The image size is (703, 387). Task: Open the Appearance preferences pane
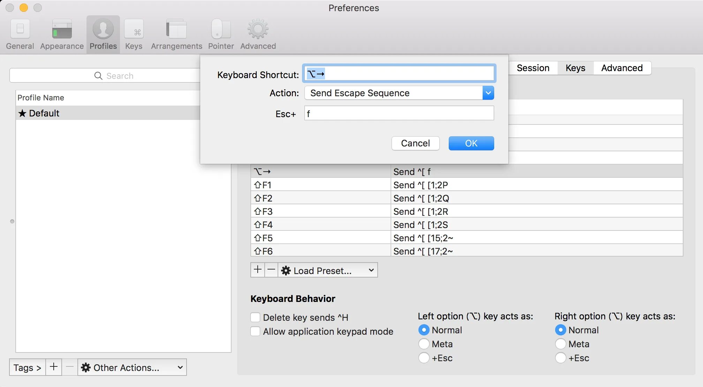click(x=62, y=34)
